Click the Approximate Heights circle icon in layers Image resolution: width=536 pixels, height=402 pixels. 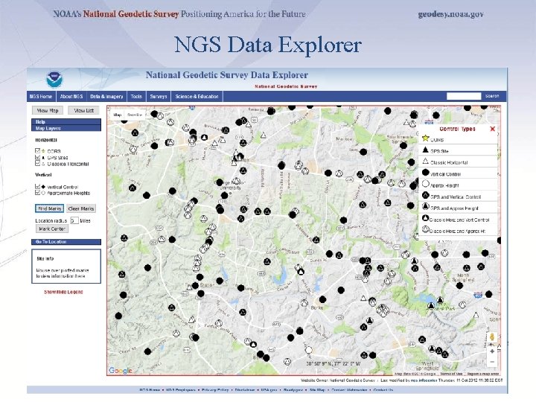[43, 193]
